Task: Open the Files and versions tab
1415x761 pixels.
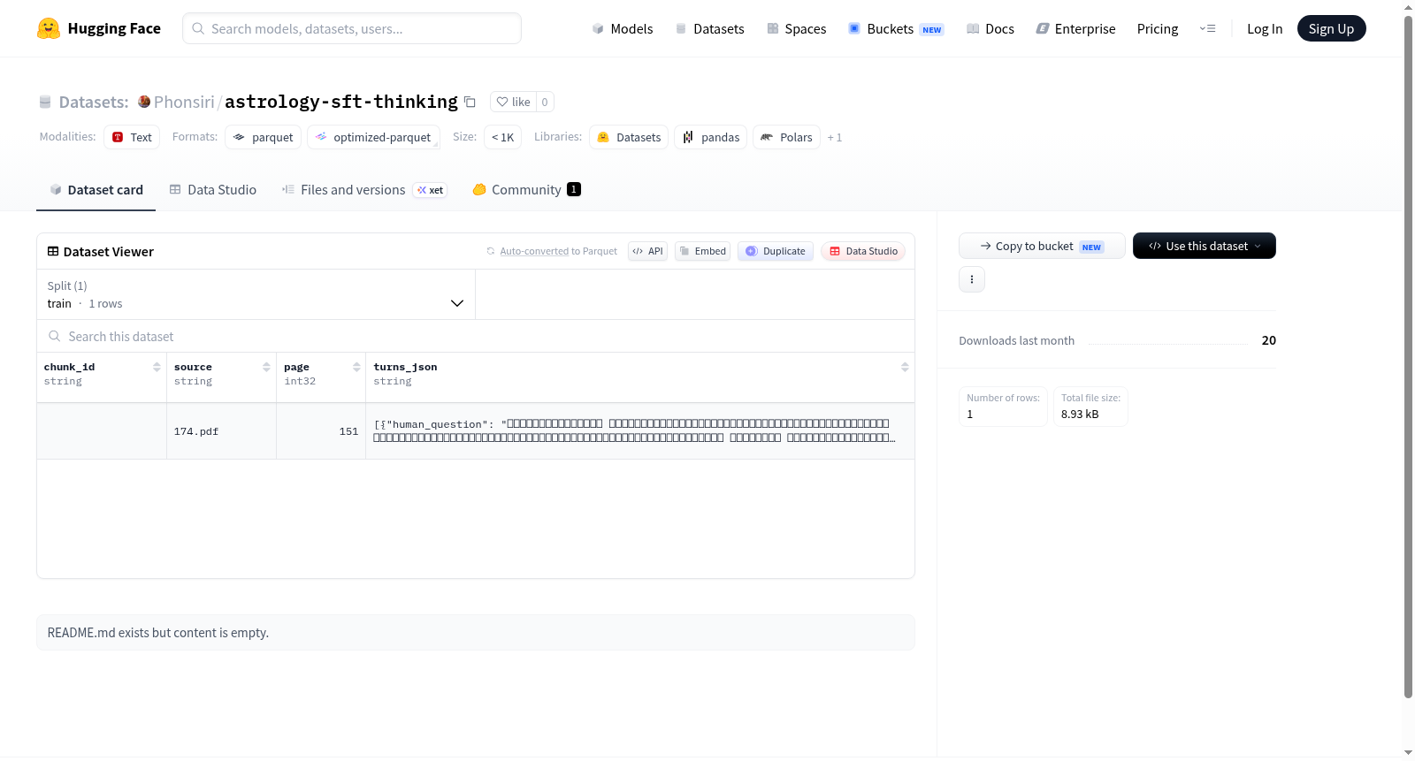Action: pos(364,190)
